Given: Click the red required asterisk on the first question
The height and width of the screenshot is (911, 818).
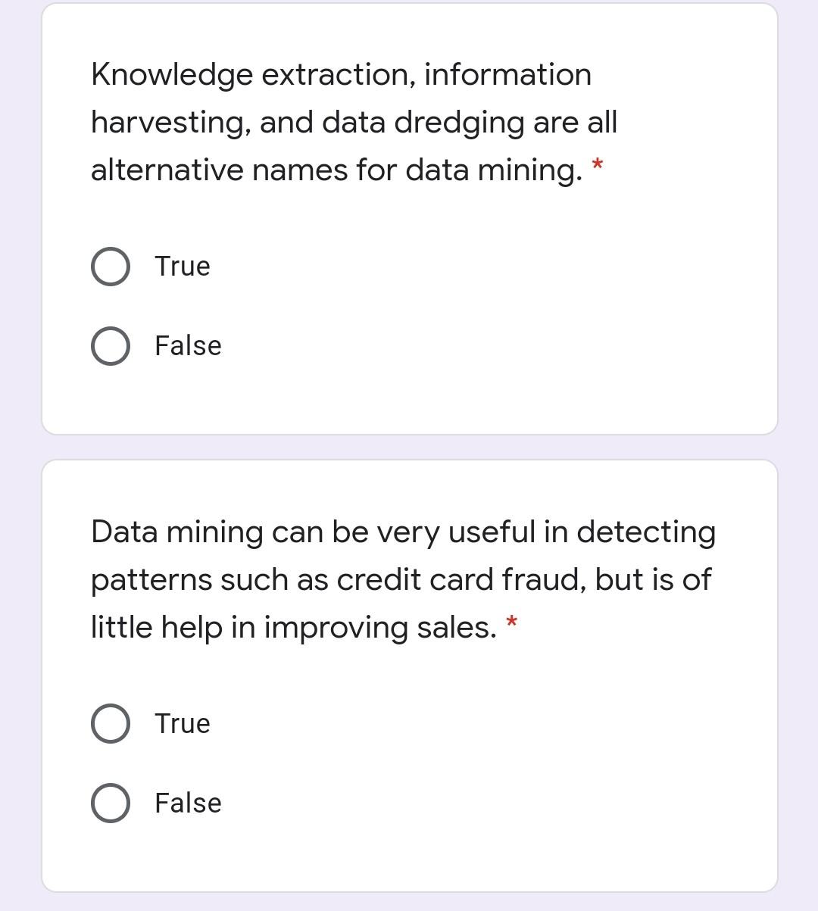Looking at the screenshot, I should click(x=595, y=164).
